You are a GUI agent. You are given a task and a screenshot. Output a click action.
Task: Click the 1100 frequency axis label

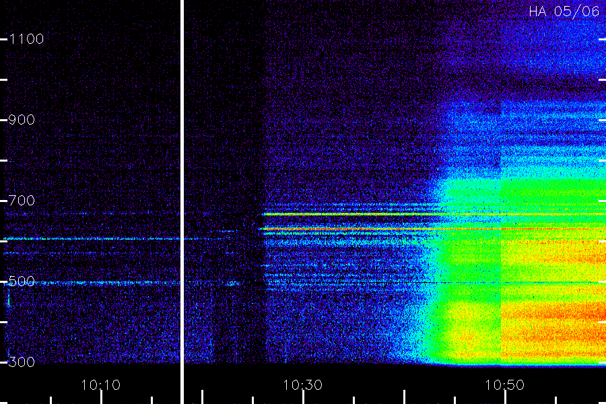26,39
